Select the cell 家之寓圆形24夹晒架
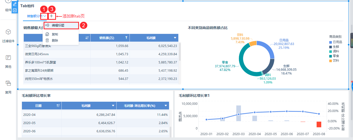This screenshot has width=353, height=140. pyautogui.click(x=57, y=71)
